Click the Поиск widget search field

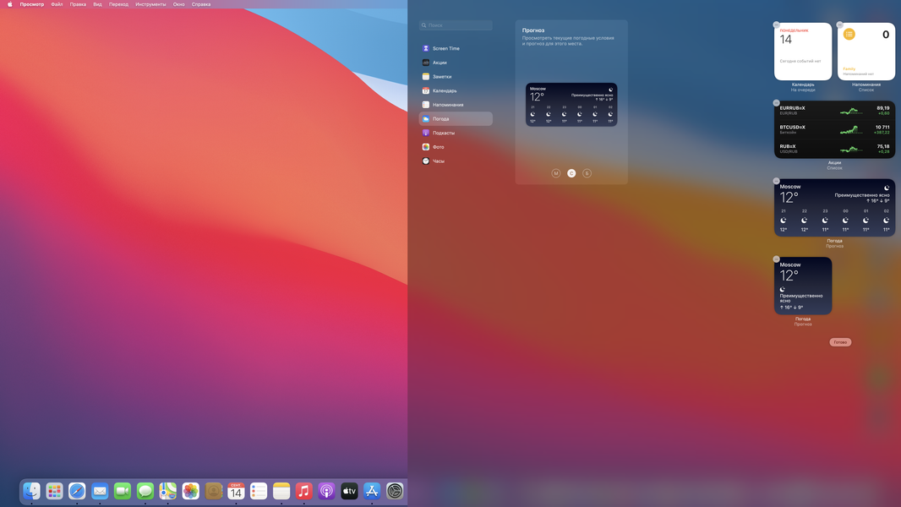[x=456, y=25]
